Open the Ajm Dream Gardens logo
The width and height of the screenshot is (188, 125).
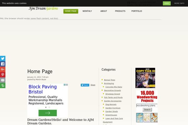click(x=44, y=8)
